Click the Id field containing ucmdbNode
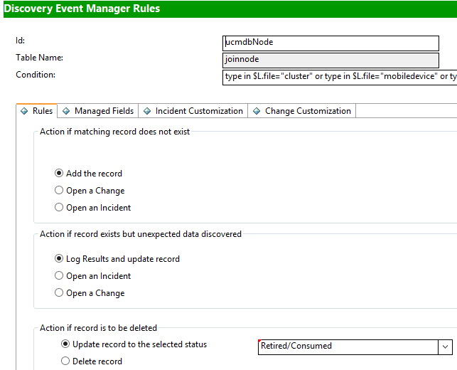457x370 pixels. click(x=330, y=43)
